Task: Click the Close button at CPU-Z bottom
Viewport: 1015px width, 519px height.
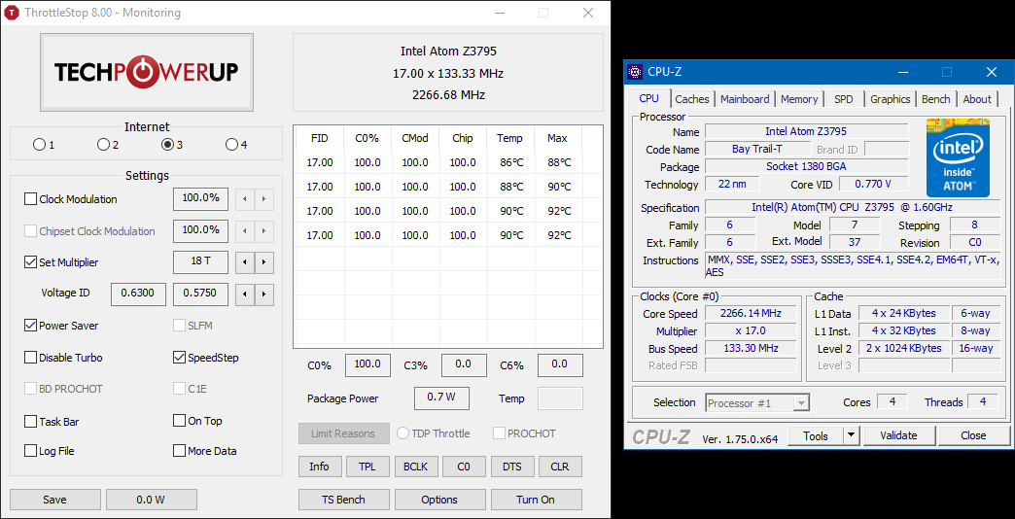Action: [x=973, y=435]
